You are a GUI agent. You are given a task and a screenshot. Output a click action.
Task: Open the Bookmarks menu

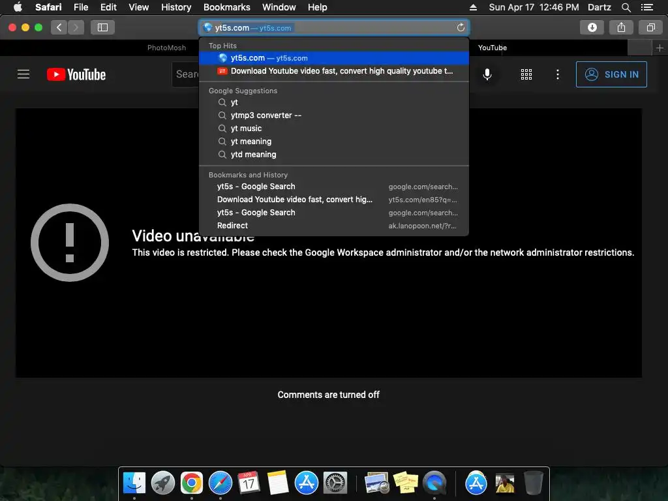coord(226,7)
